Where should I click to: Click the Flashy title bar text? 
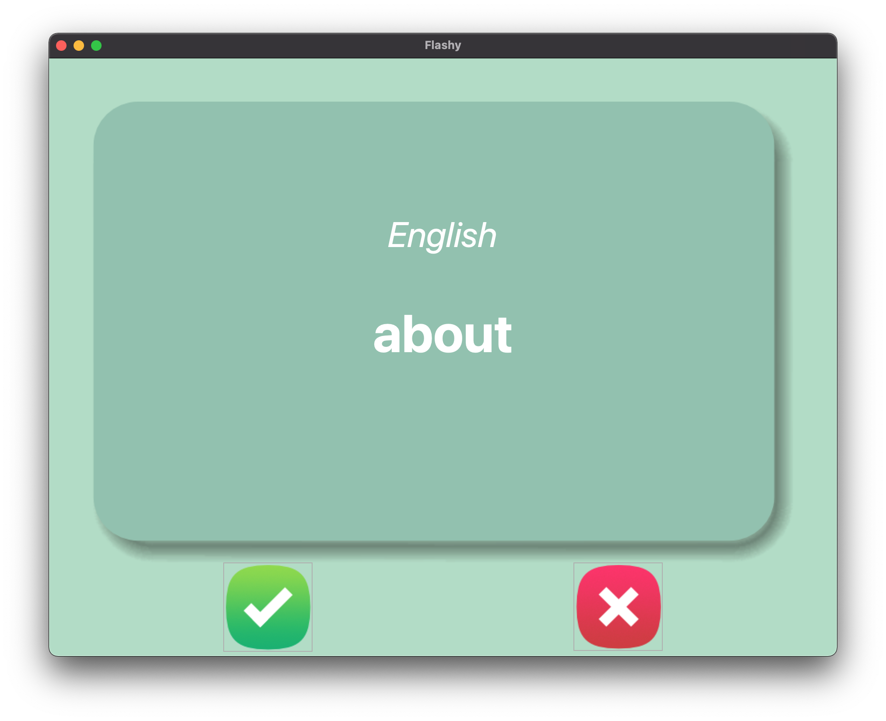tap(443, 44)
